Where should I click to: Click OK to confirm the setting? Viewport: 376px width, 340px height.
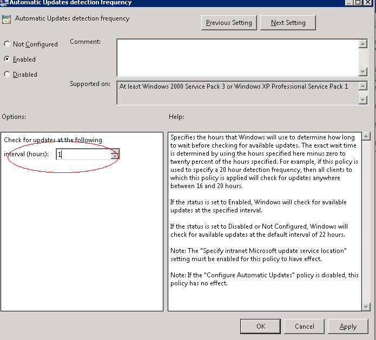point(260,326)
